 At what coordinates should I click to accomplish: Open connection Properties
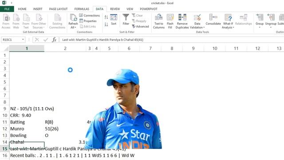(88, 21)
